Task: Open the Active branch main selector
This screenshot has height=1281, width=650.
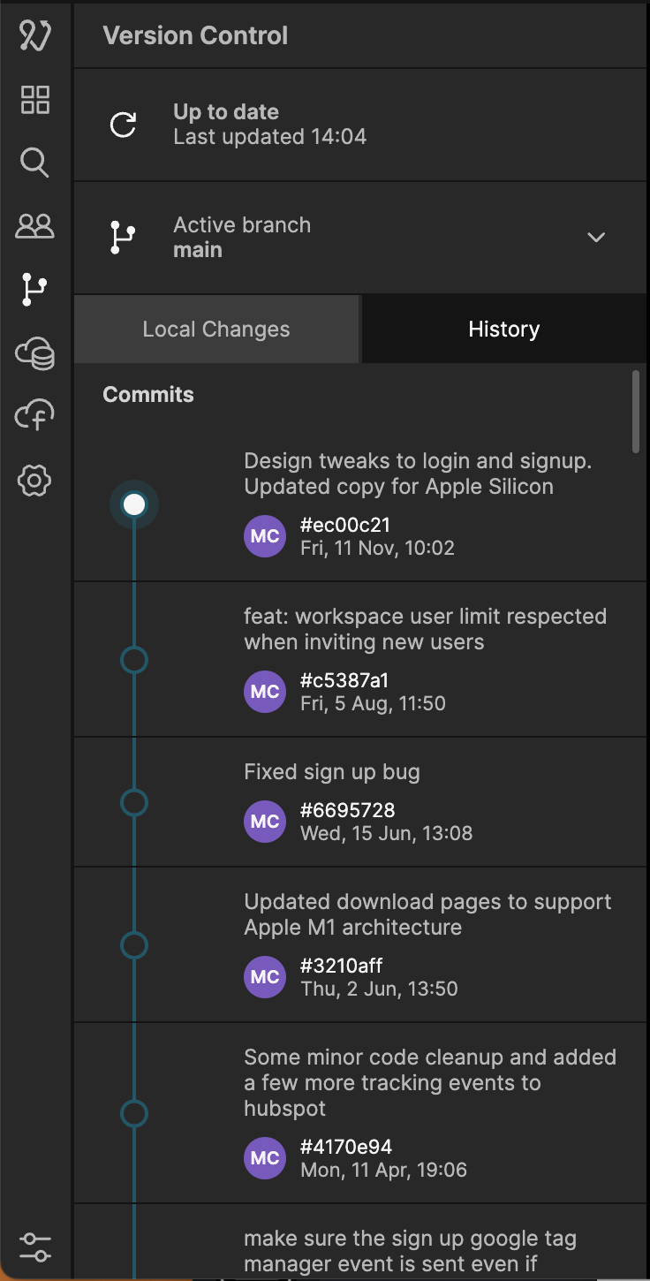Action: pyautogui.click(x=241, y=238)
